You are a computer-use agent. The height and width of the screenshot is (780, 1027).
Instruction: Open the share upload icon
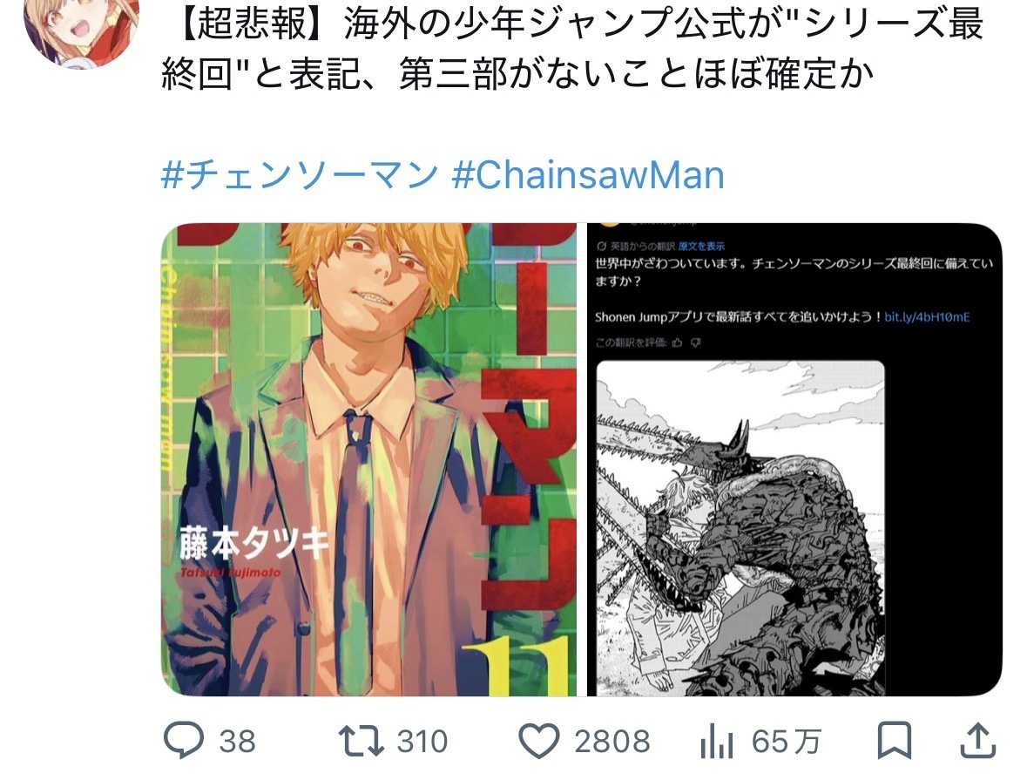[978, 741]
